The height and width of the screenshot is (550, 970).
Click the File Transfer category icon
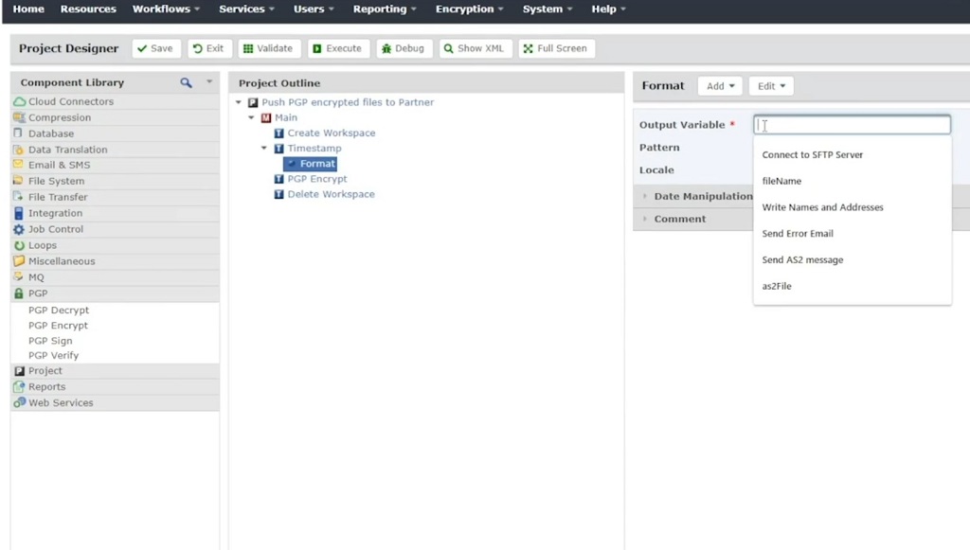click(18, 197)
